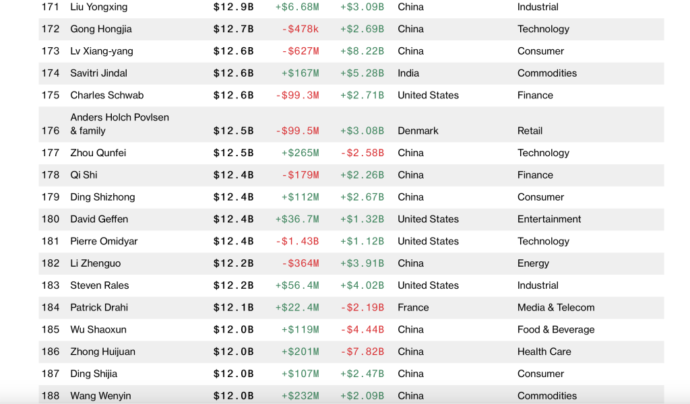Click the Wang Wenyin name link

click(100, 396)
